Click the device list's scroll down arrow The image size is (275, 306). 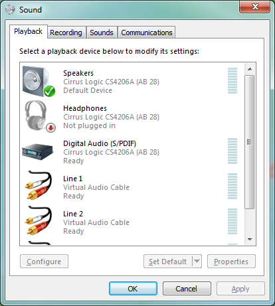(250, 239)
